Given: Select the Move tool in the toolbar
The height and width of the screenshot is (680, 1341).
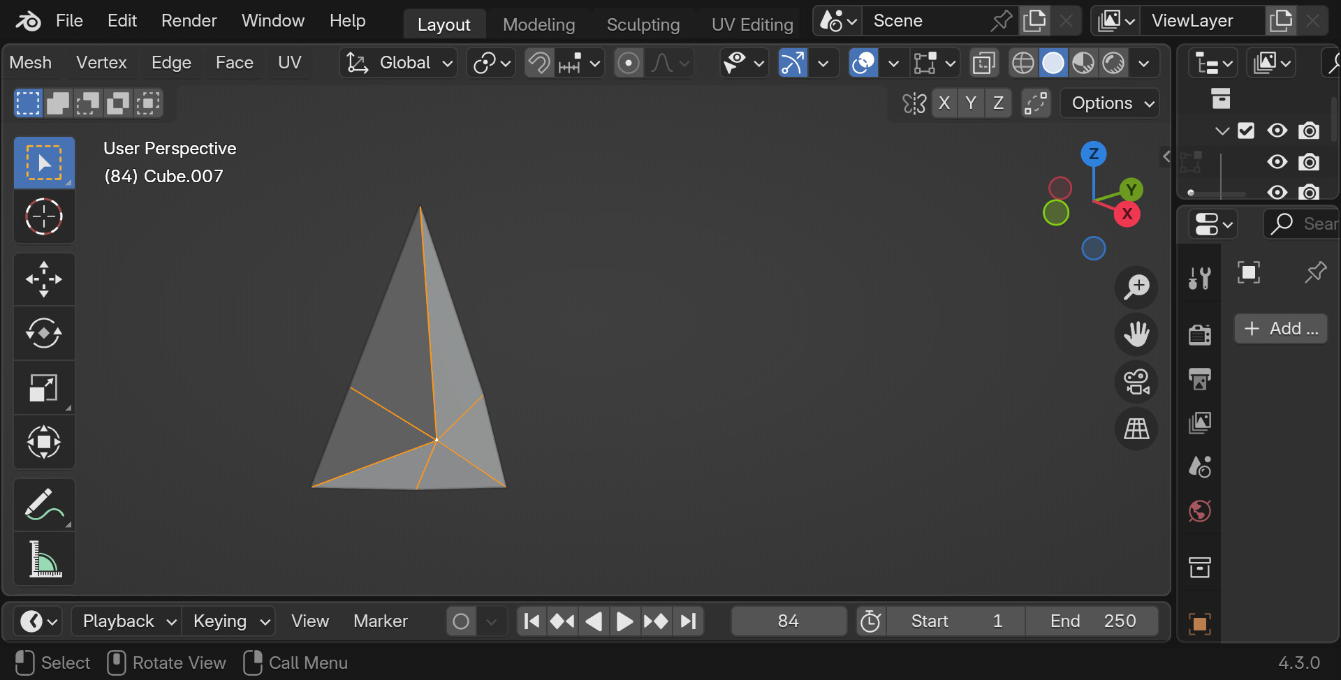Looking at the screenshot, I should 44,279.
